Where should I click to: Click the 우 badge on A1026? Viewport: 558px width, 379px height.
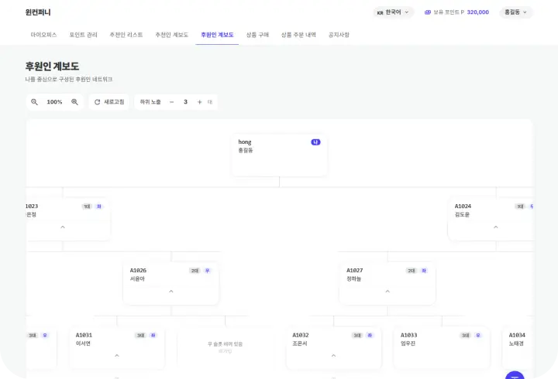click(208, 271)
